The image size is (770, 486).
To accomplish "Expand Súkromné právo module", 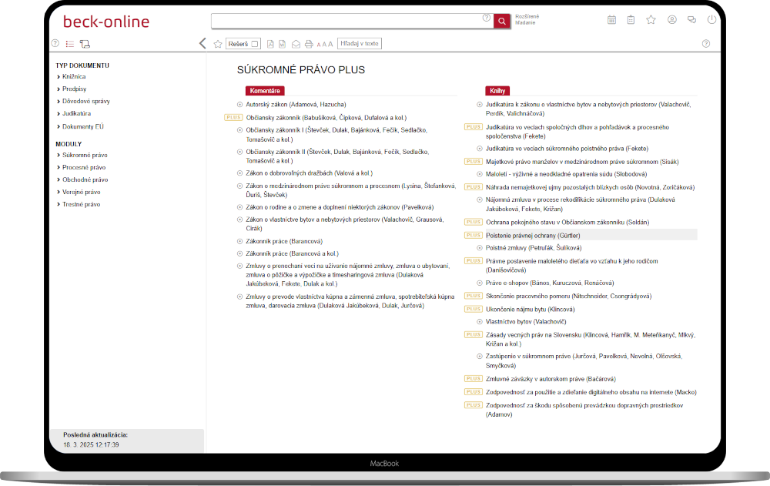I will 85,156.
